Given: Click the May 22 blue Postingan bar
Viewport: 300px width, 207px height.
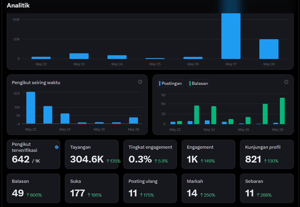Looking at the screenshot, I should tap(173, 123).
